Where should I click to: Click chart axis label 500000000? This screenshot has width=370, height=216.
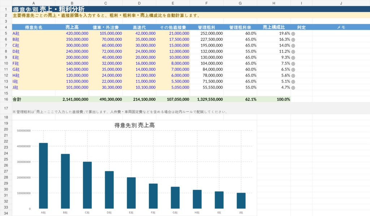(24, 131)
